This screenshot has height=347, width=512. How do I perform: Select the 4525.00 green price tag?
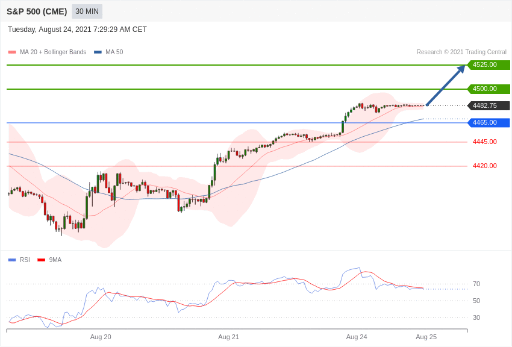pos(489,65)
